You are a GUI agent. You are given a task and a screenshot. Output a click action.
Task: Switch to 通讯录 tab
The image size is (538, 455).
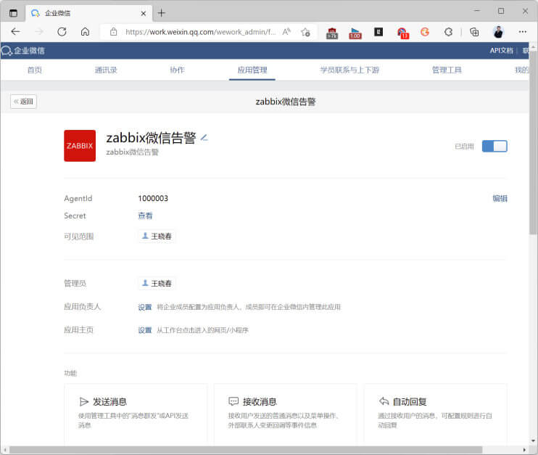coord(106,70)
